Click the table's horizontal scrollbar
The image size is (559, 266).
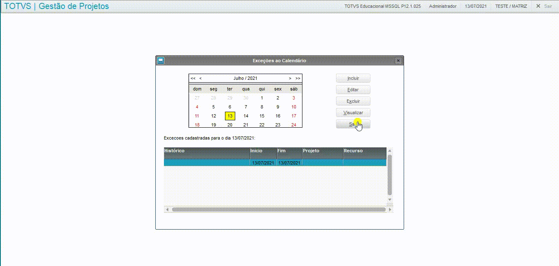[279, 210]
